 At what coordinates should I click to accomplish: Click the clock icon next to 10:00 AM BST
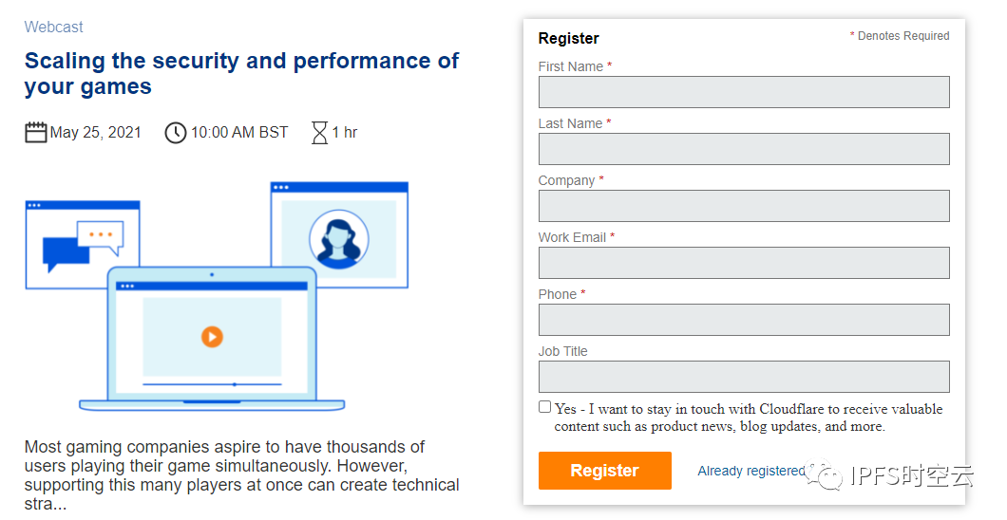coord(176,133)
